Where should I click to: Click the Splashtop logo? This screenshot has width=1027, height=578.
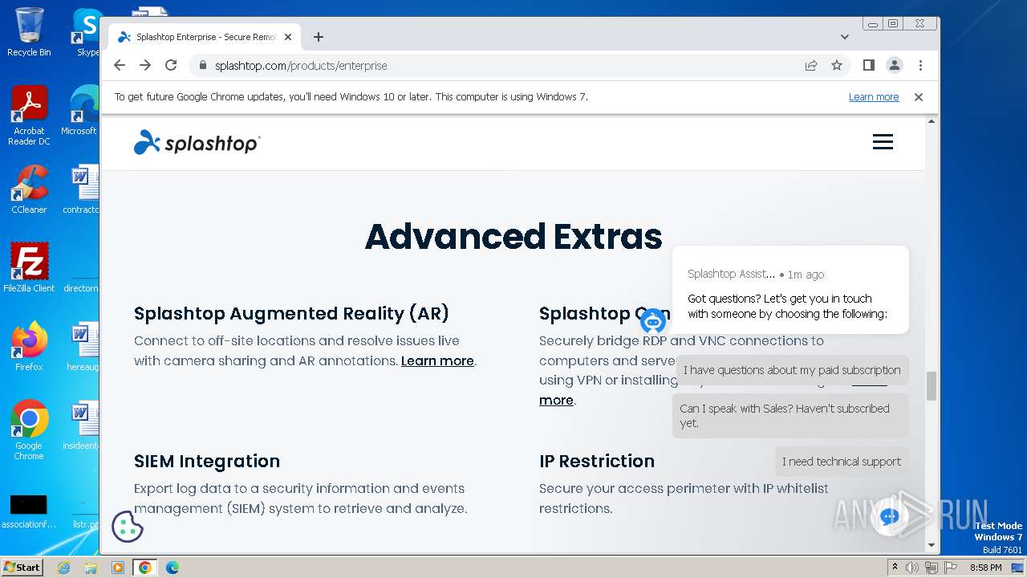click(x=197, y=143)
